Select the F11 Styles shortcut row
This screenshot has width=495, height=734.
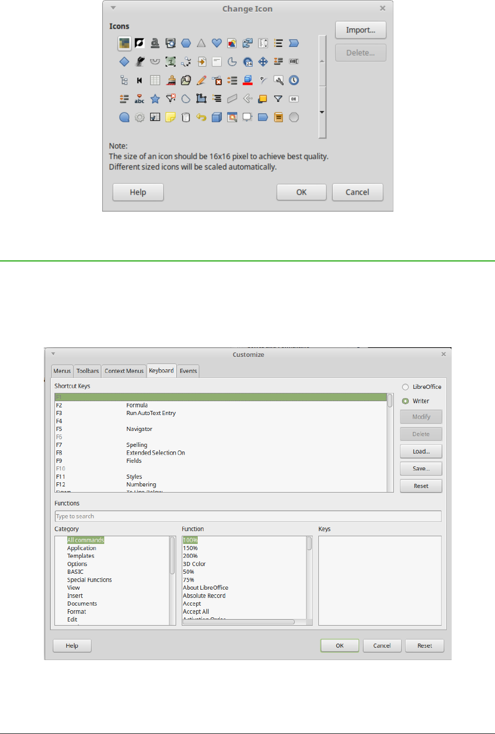(x=221, y=477)
